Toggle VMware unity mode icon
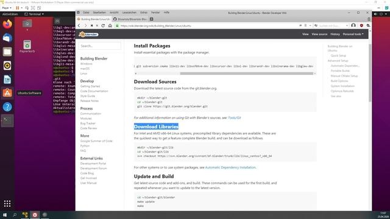This screenshot has width=390, height=219. (39, 8)
